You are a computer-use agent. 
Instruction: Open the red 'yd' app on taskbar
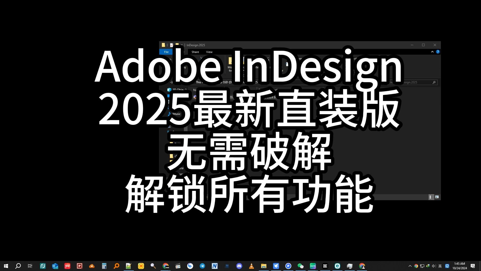(x=67, y=266)
